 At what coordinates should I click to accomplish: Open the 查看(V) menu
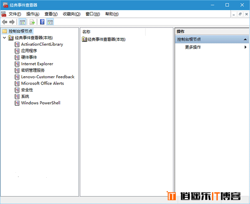tap(51, 14)
